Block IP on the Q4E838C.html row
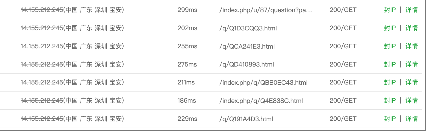426x131 pixels. click(390, 101)
